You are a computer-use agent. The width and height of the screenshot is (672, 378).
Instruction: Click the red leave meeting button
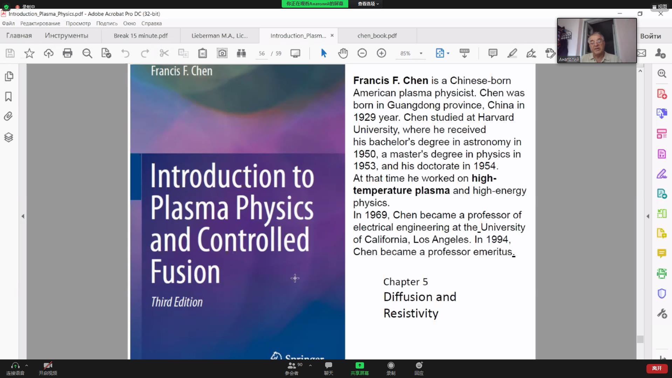pos(657,368)
